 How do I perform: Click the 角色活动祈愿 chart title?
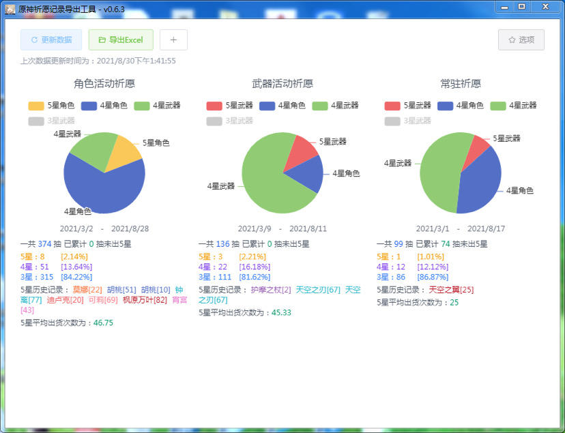coord(104,84)
